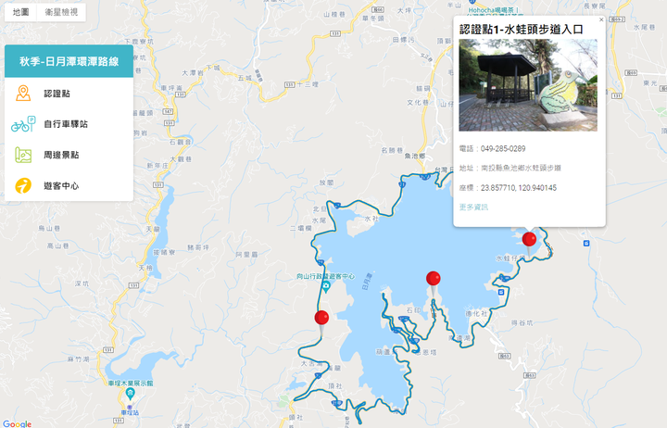Viewport: 667px width, 428px height.
Task: Click the 烏山巷 map label
Action: tap(49, 229)
